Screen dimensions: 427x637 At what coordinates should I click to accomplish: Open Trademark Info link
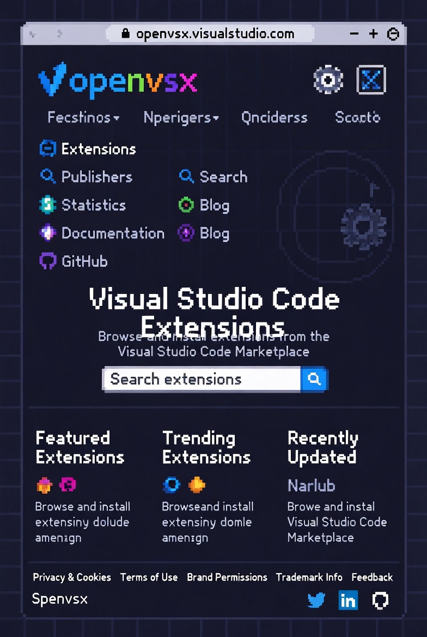click(309, 577)
